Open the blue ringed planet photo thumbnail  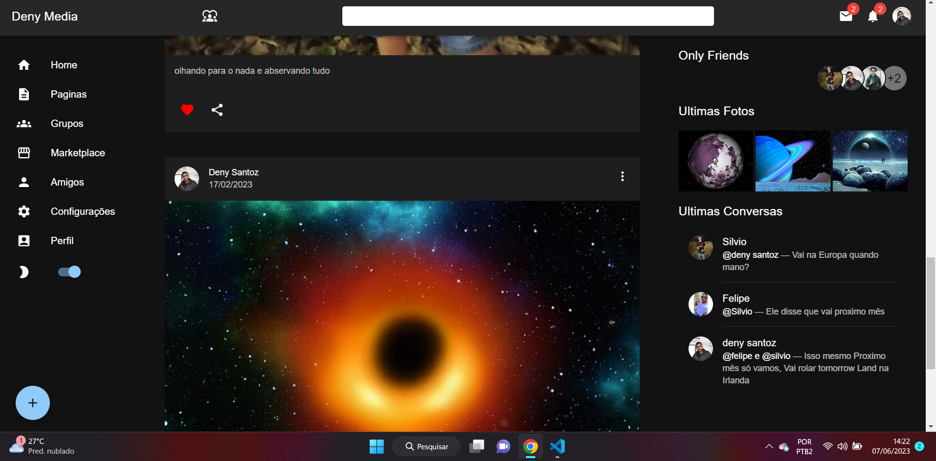tap(793, 161)
